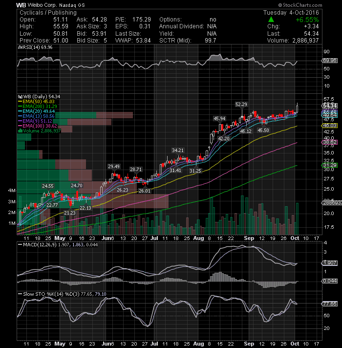
Task: Click the yellow EMA 45.03 axis tag
Action: coord(330,126)
